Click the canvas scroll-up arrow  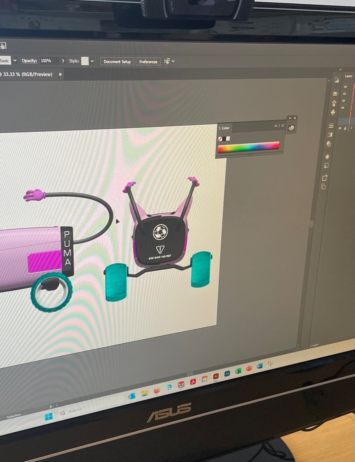(x=328, y=81)
